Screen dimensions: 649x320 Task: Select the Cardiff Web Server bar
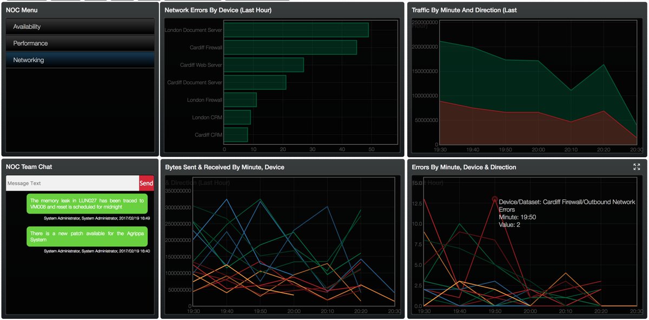pos(265,65)
